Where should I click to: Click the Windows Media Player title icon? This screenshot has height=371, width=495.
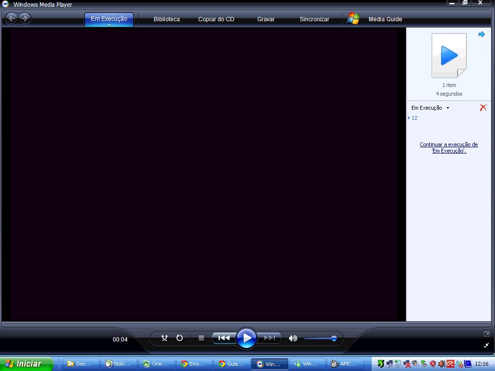pyautogui.click(x=5, y=4)
